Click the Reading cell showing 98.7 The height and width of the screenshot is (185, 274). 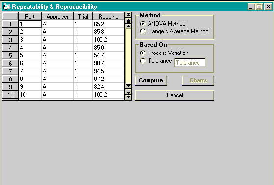tap(108, 63)
